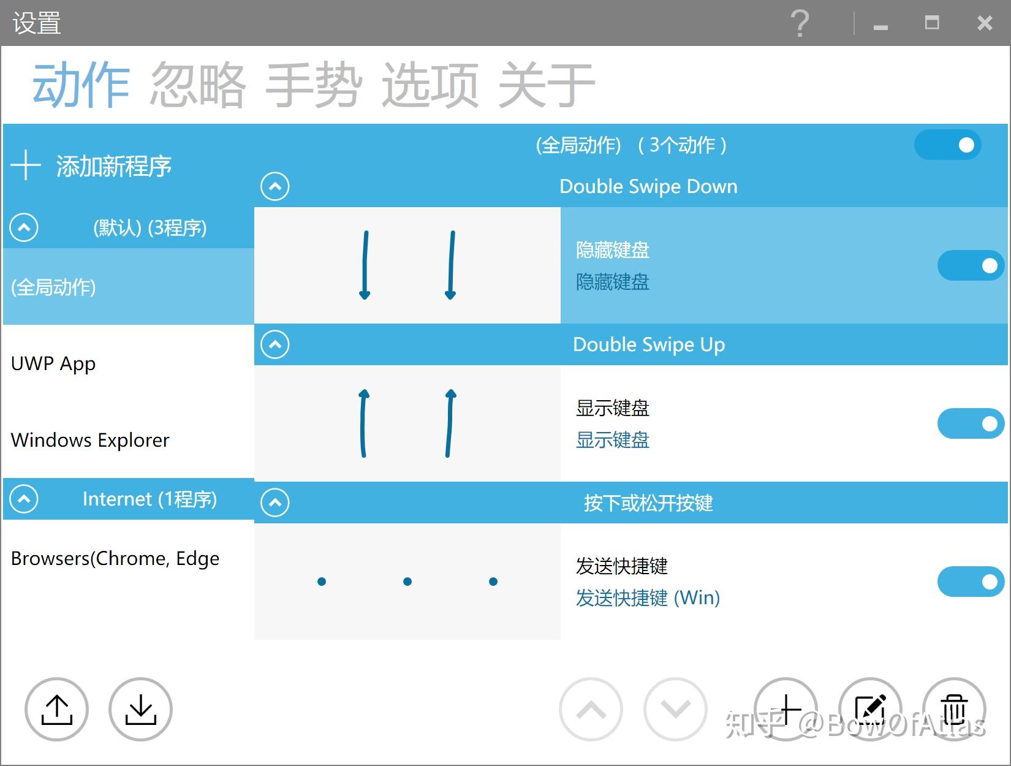Click the 显示键盘 action name

coord(613,408)
